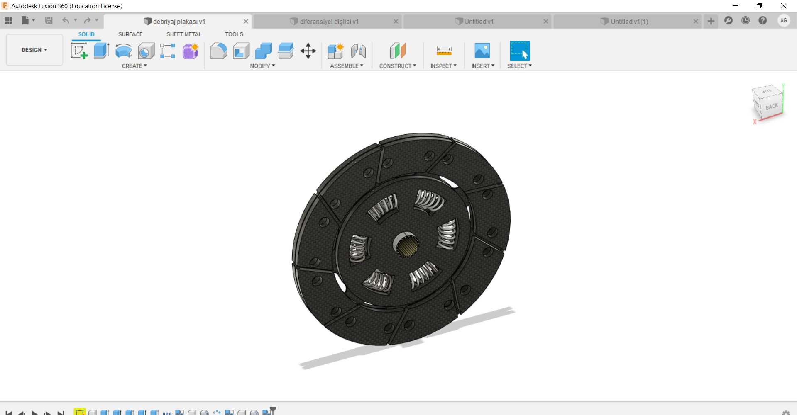
Task: Select the Shell tool
Action: pos(241,51)
